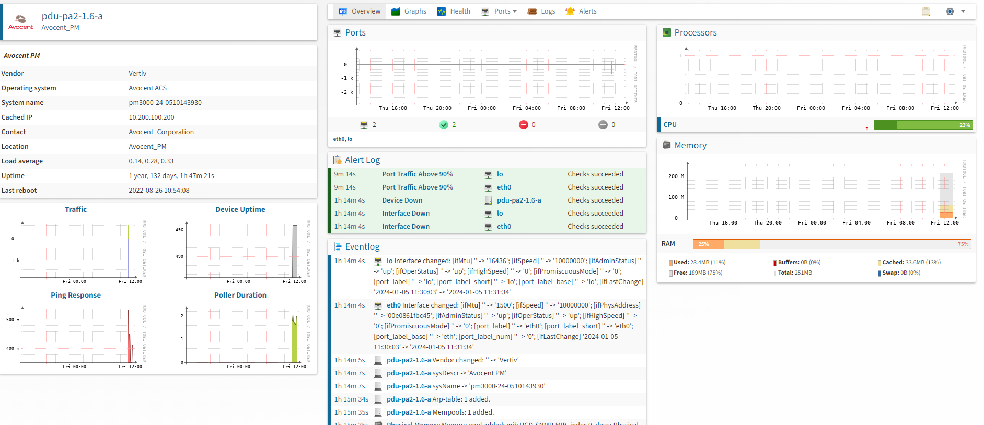Select the Load average value 0.14, 0.28, 0.33
The height and width of the screenshot is (425, 984).
click(x=151, y=161)
